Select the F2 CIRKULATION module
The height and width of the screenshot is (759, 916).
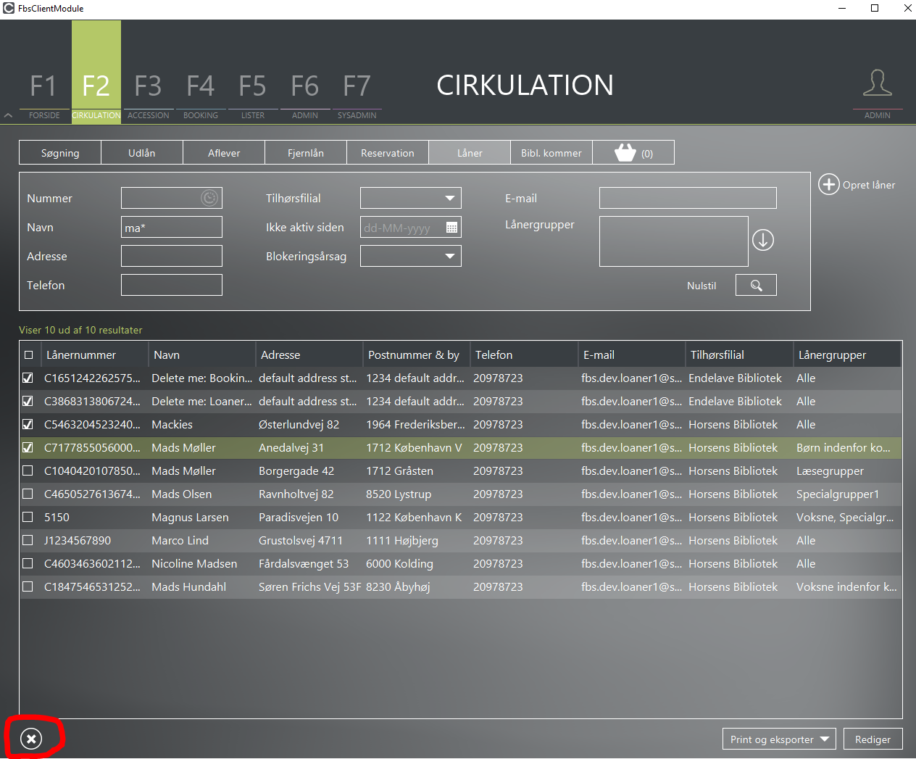(96, 72)
